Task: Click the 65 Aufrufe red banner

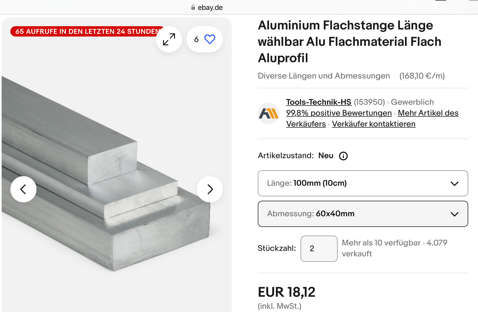Action: (84, 31)
